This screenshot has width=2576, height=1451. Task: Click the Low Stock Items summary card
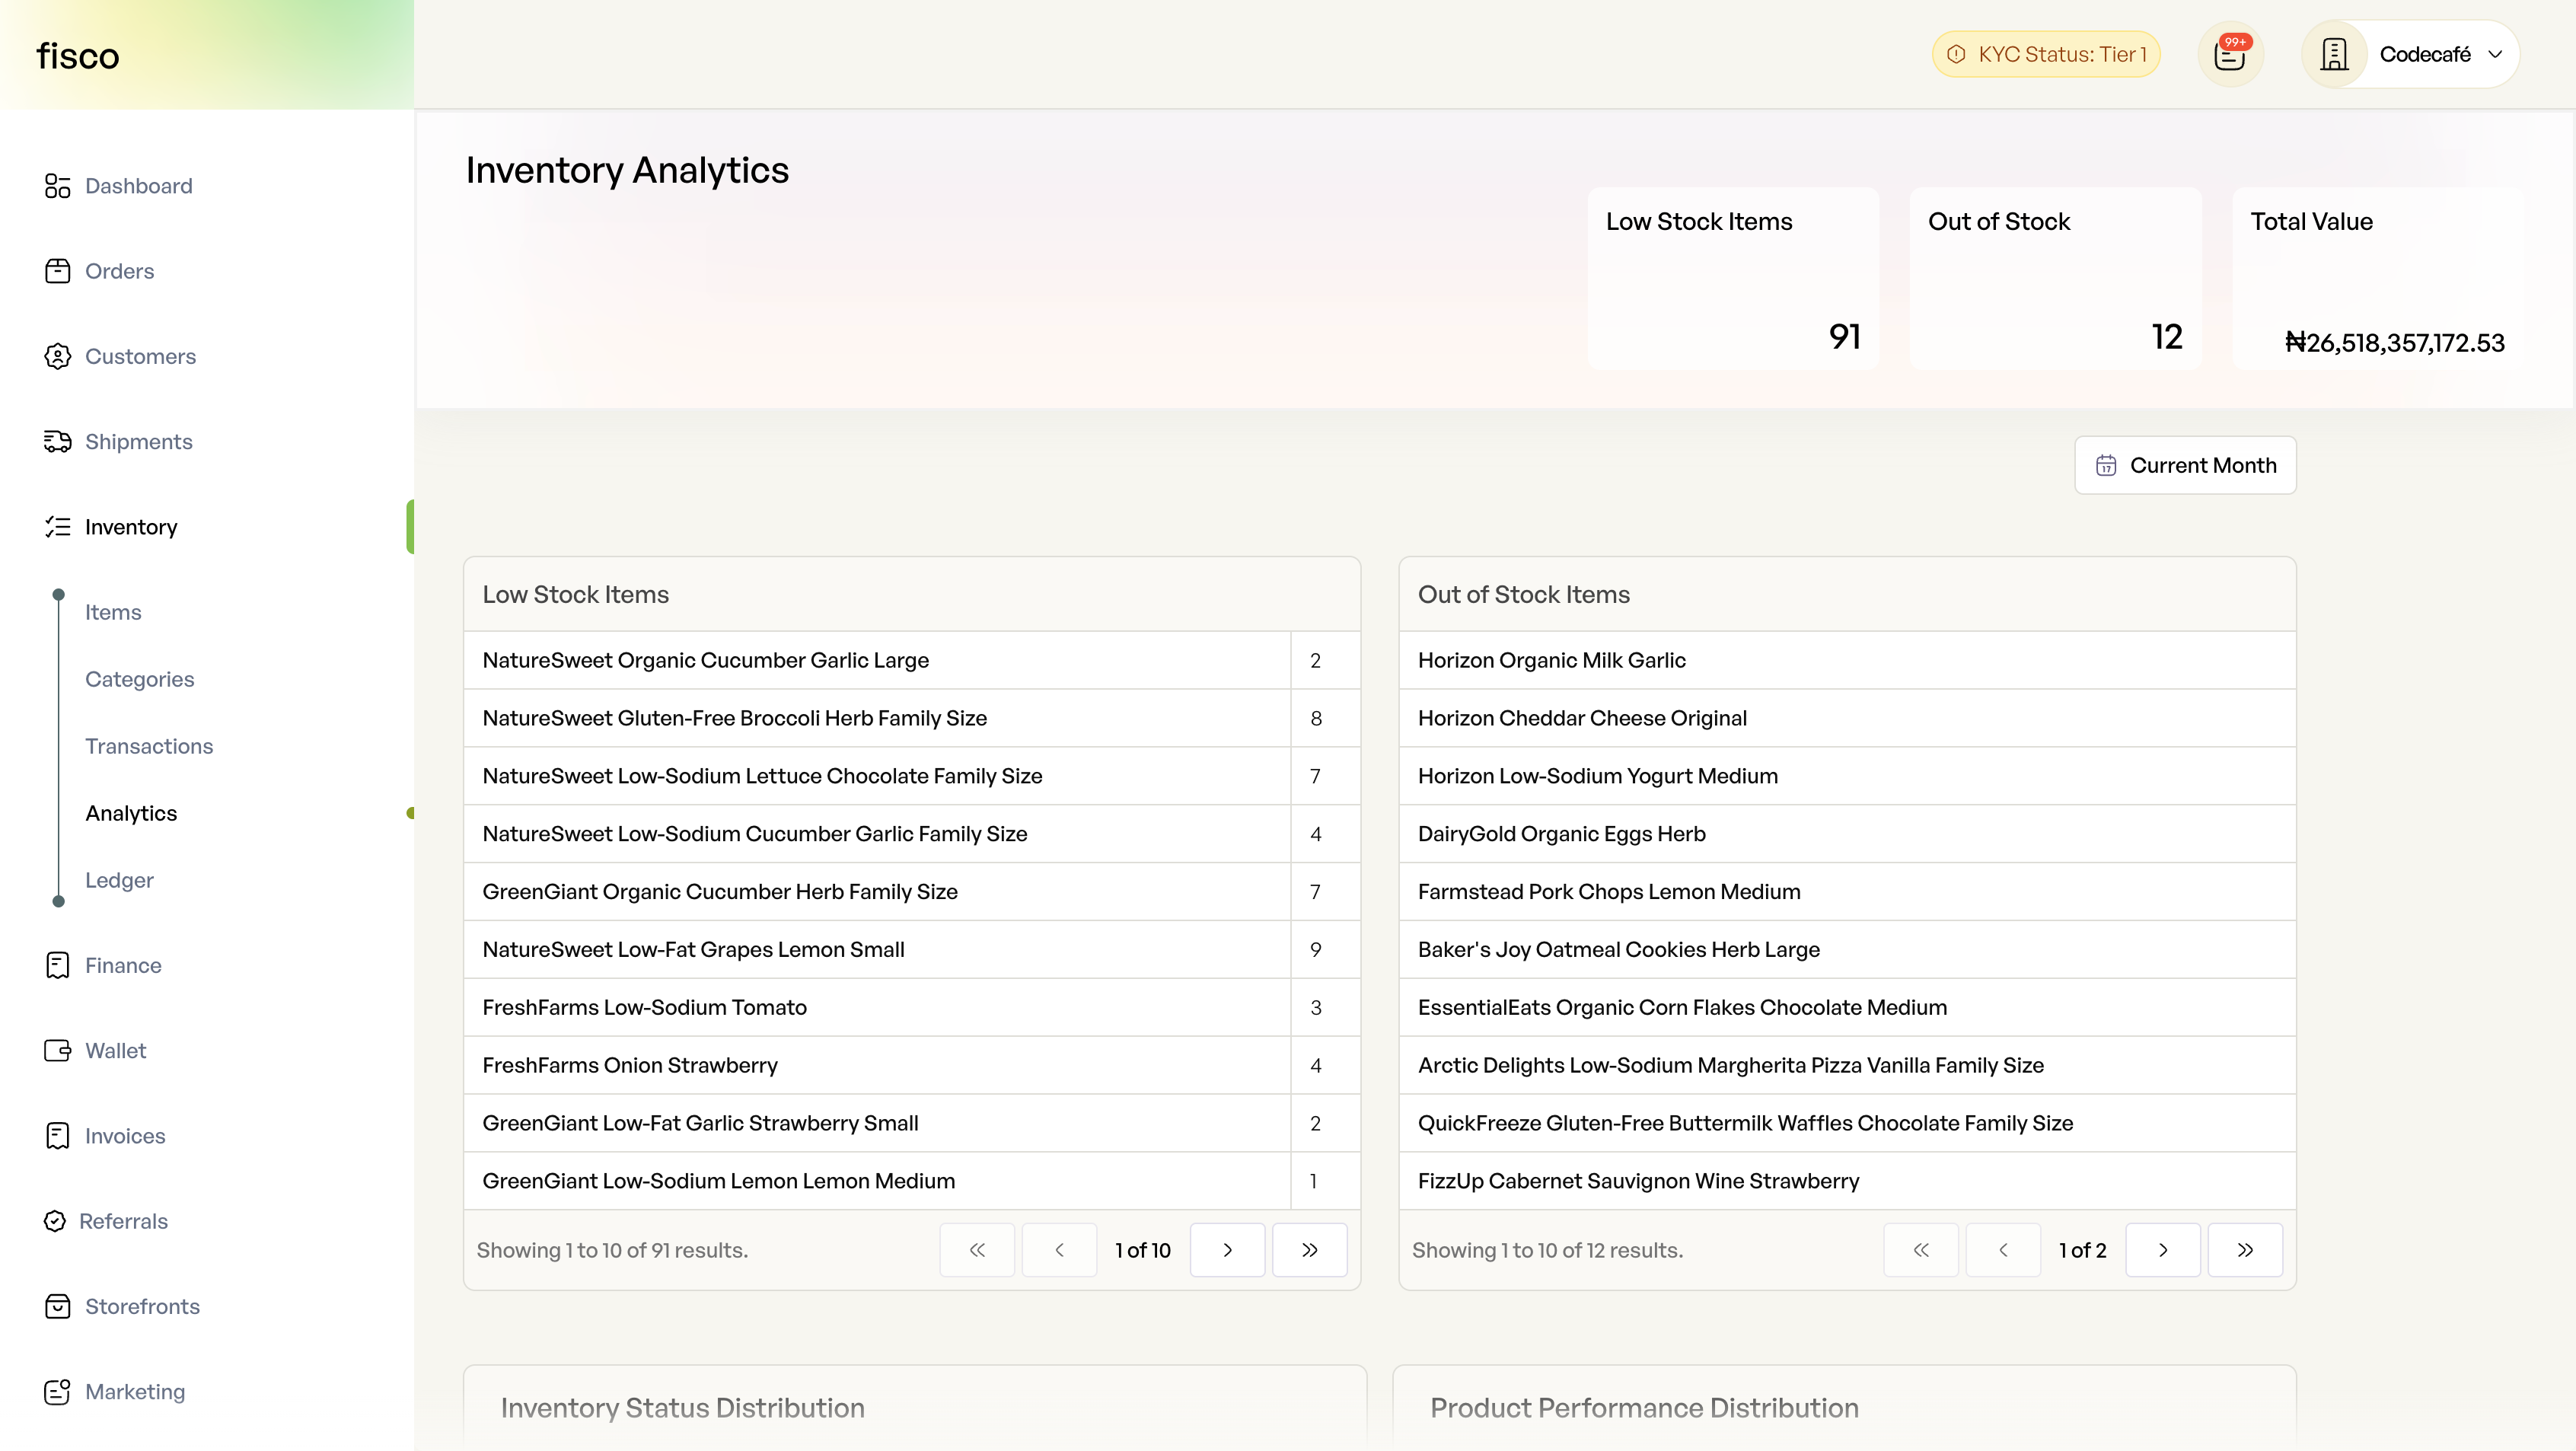pos(1733,278)
